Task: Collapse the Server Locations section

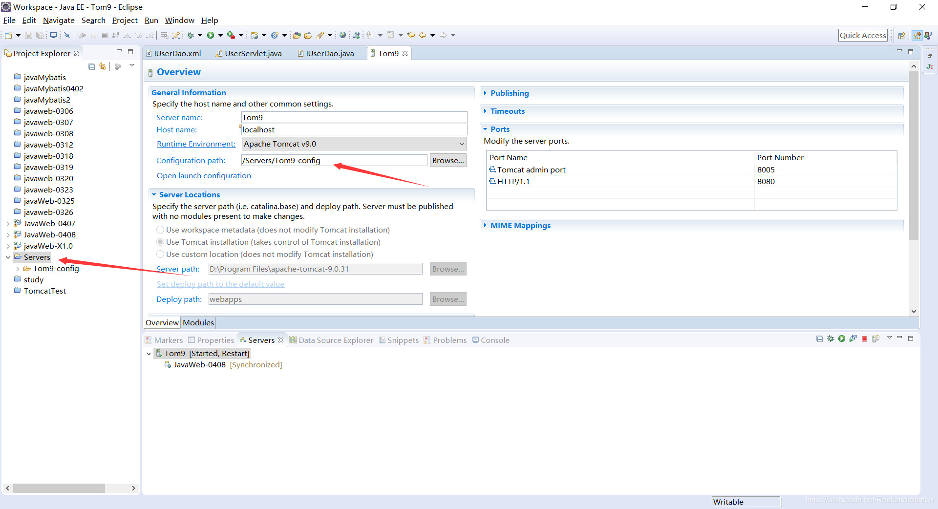Action: click(x=154, y=194)
